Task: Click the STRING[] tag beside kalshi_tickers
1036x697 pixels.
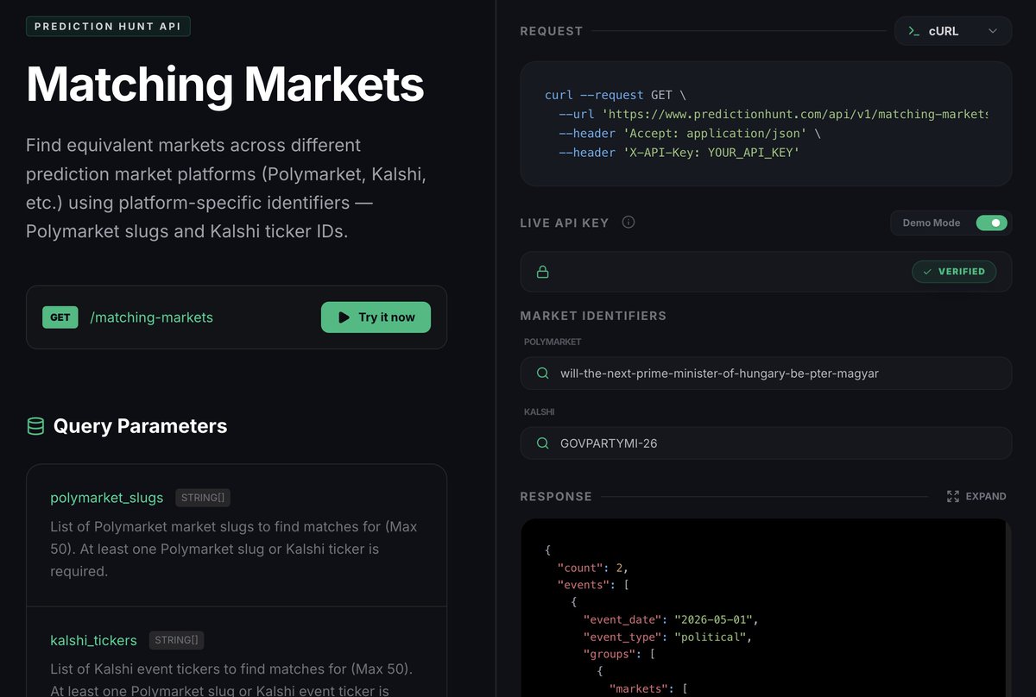Action: 176,640
